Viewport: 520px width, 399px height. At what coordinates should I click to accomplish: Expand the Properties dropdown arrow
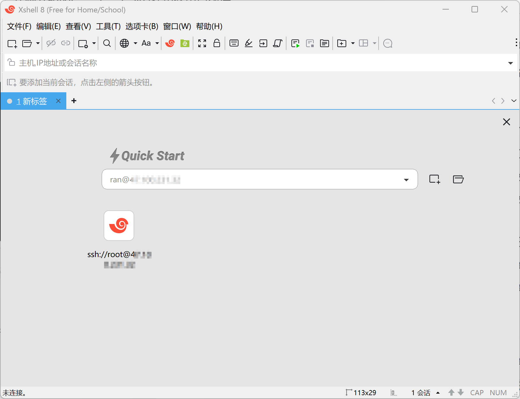(94, 43)
